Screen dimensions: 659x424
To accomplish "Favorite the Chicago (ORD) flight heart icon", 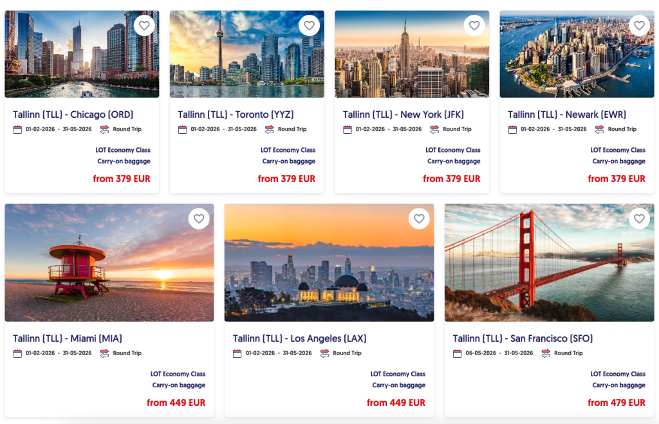I will coord(144,26).
